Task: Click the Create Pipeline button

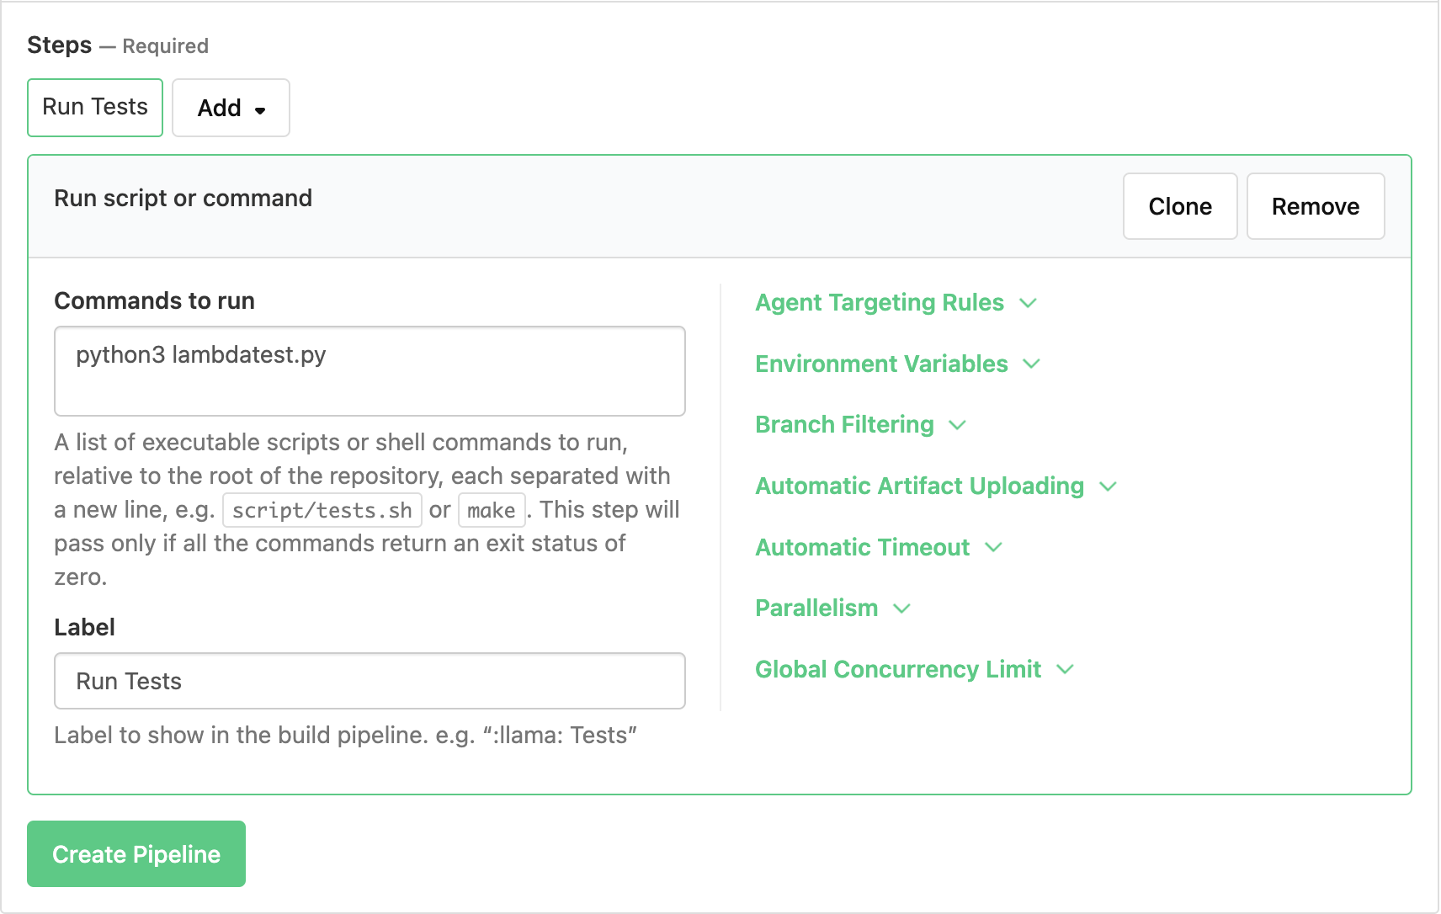Action: [136, 854]
